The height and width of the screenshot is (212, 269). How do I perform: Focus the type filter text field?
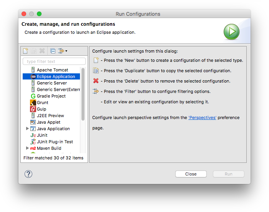[54, 61]
